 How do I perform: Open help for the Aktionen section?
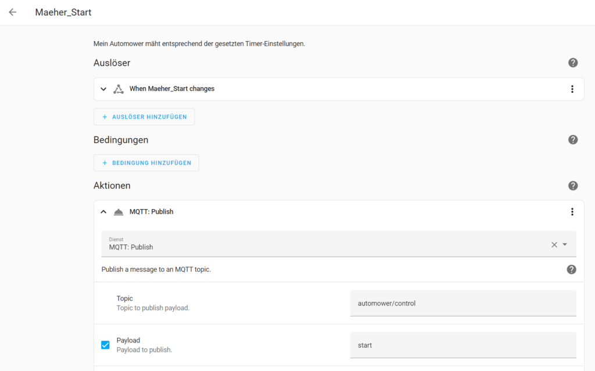[573, 186]
